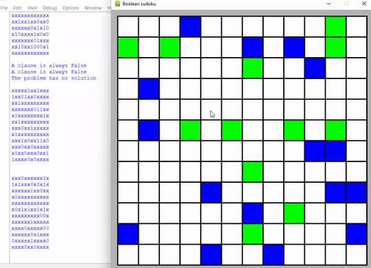Screen dimensions: 371x268
Task: Click shell line '1xxxx0x0xxxx'
Action: point(30,159)
